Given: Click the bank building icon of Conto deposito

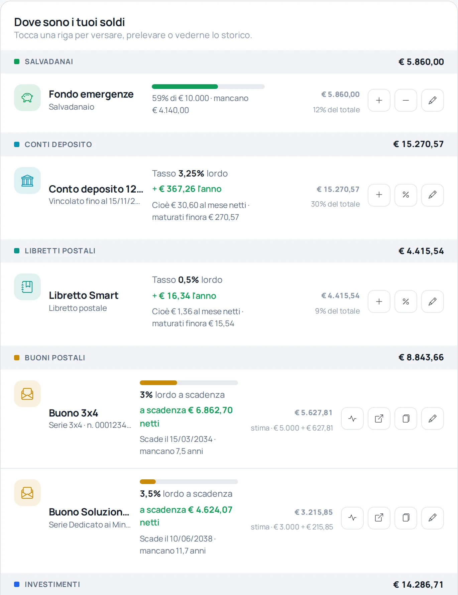Looking at the screenshot, I should pos(27,181).
